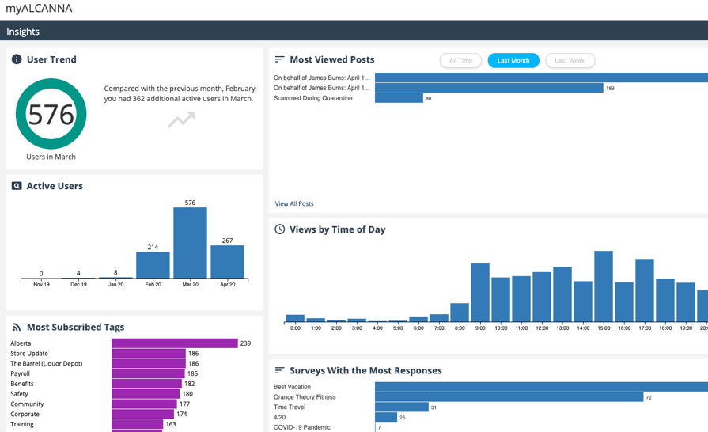Click the Feb 20 active users bar

[153, 265]
